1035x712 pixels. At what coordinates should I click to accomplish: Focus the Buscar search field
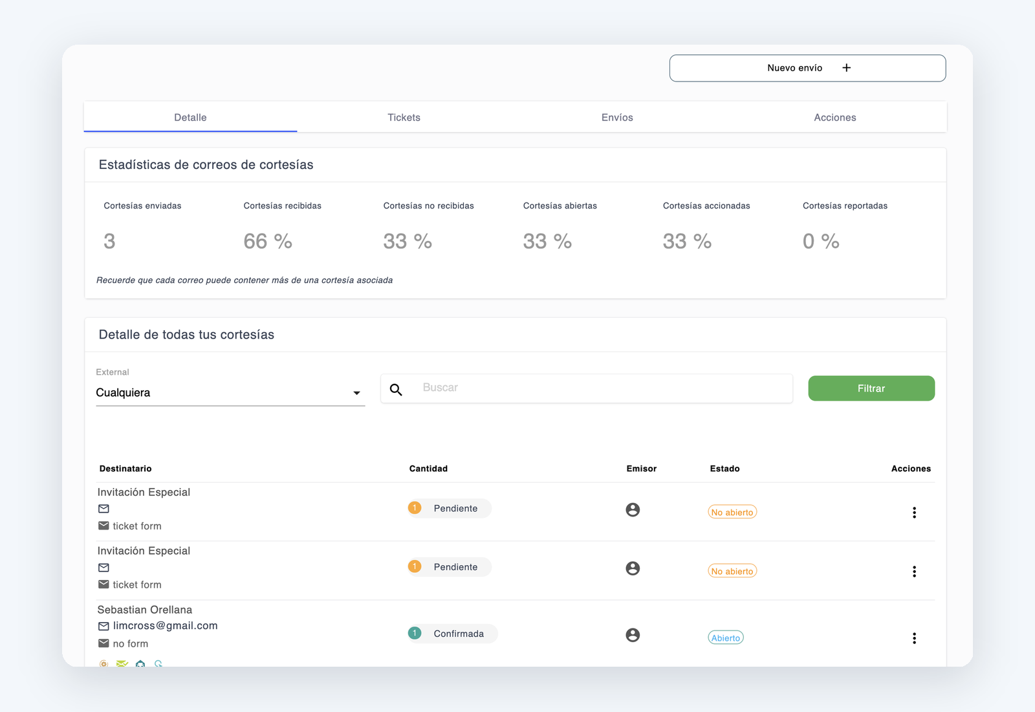(587, 388)
